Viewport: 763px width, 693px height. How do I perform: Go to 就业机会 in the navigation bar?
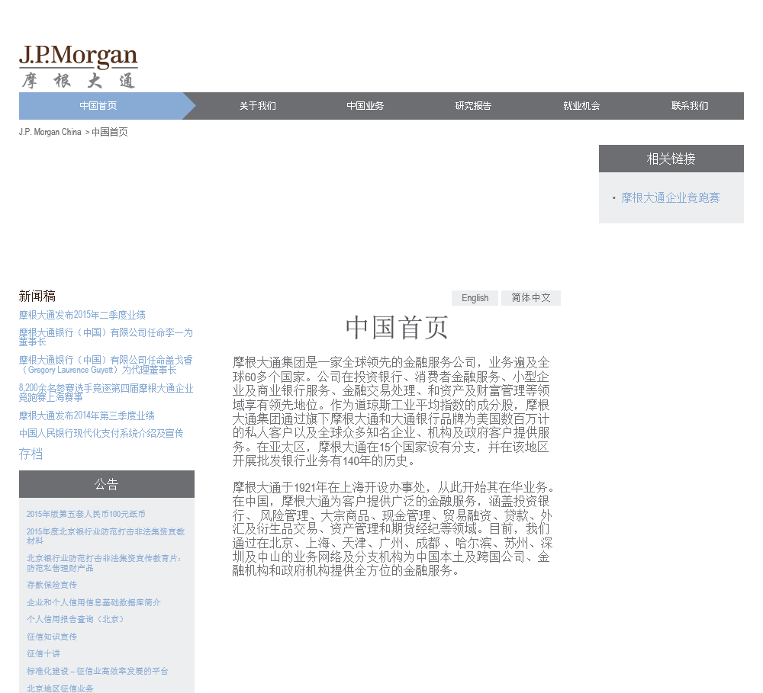click(x=581, y=106)
